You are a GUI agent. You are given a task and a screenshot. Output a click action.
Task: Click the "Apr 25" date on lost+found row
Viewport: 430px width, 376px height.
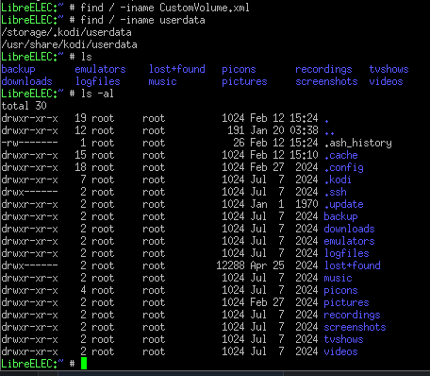point(267,265)
